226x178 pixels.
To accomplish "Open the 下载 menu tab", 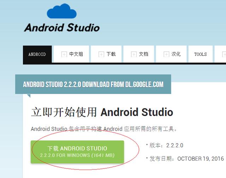I will (x=106, y=54).
